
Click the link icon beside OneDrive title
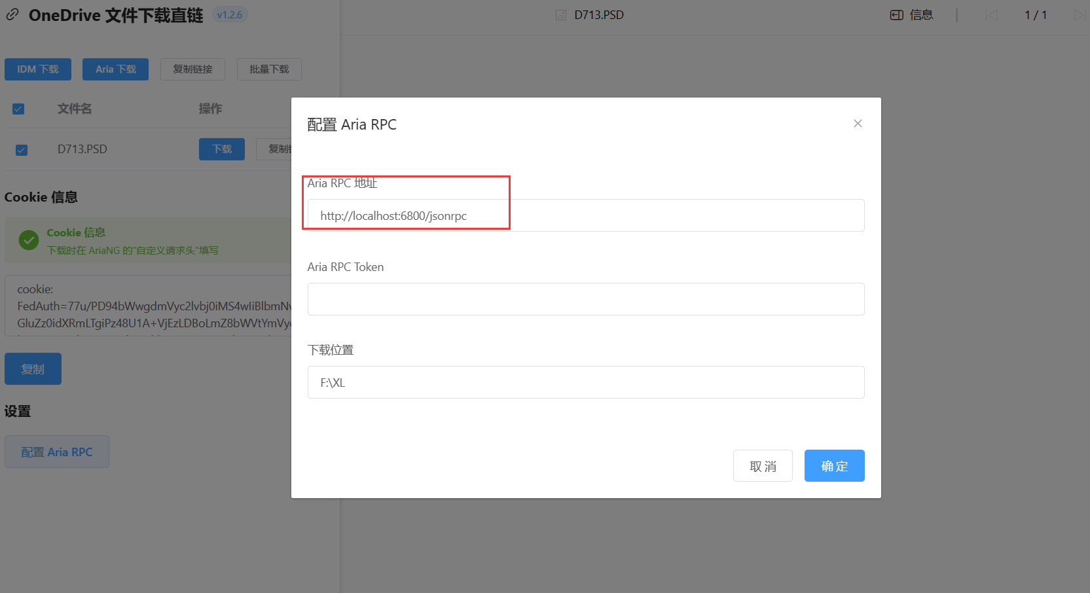[12, 15]
